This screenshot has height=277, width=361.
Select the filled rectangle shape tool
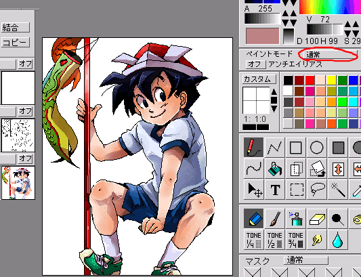pos(338,148)
